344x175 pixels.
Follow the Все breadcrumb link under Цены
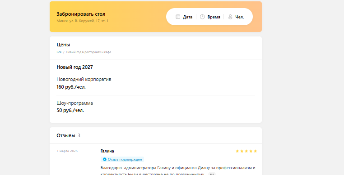point(59,52)
